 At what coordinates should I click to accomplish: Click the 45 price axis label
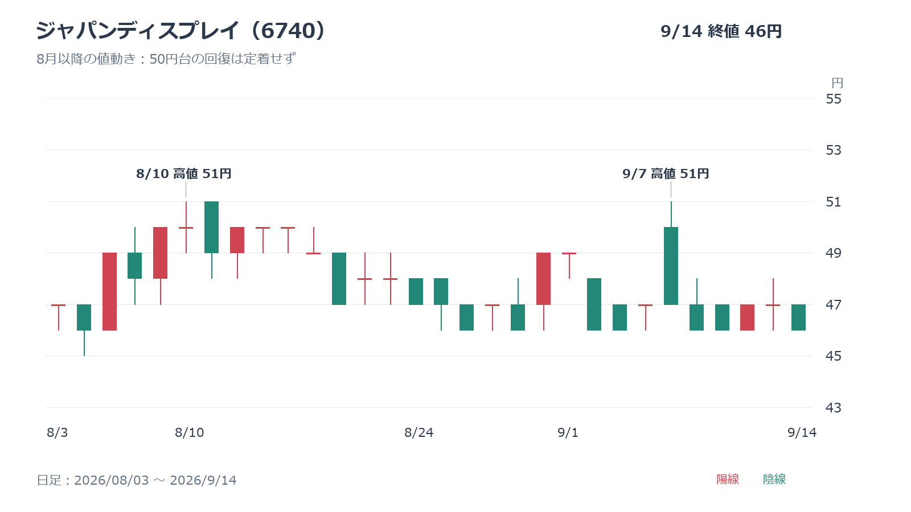click(x=834, y=356)
